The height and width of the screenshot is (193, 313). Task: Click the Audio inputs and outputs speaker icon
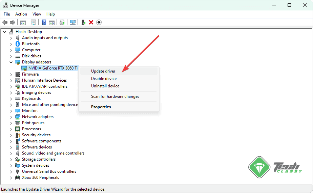18,38
